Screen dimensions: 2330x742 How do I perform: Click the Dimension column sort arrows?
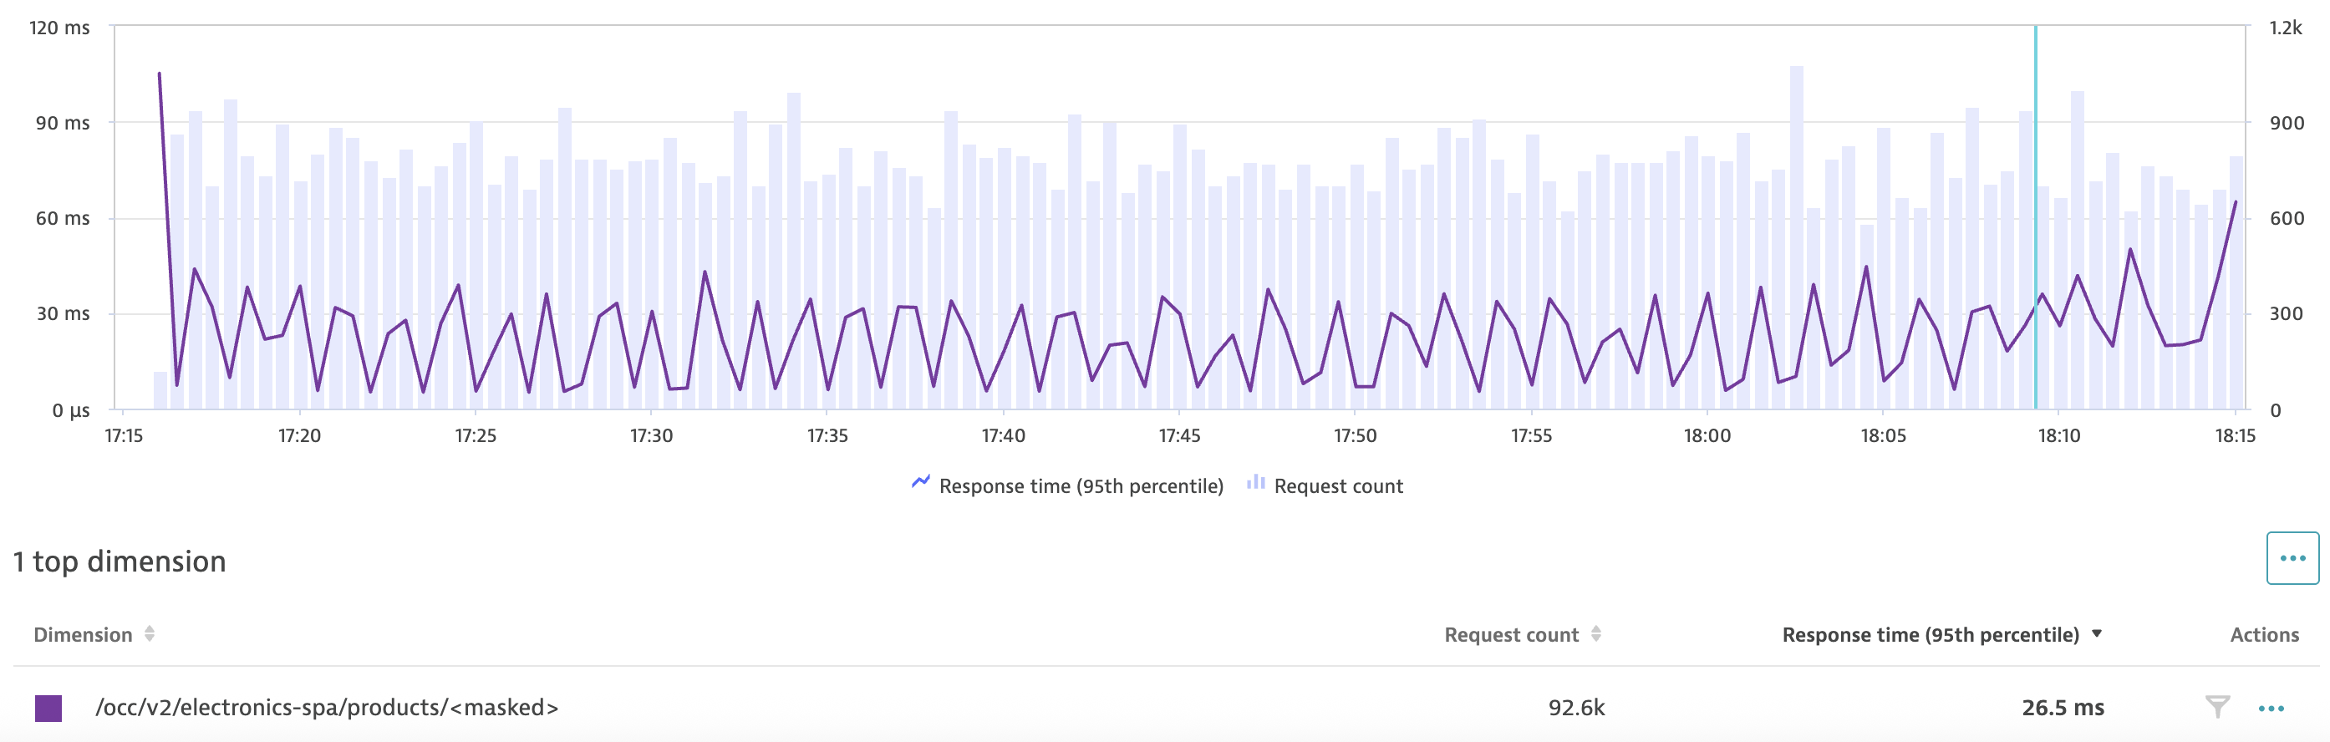150,634
